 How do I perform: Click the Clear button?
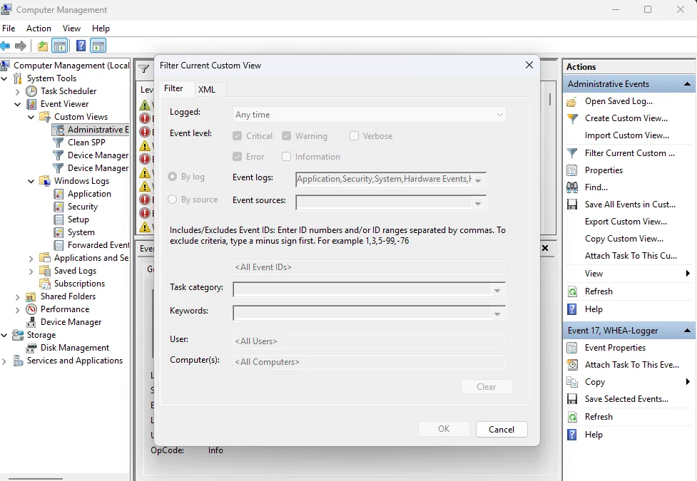click(x=487, y=387)
